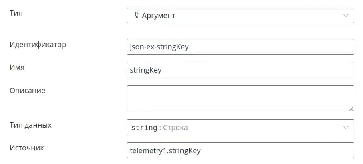Click the argument icon in the Тип field
Image resolution: width=363 pixels, height=164 pixels.
(136, 16)
